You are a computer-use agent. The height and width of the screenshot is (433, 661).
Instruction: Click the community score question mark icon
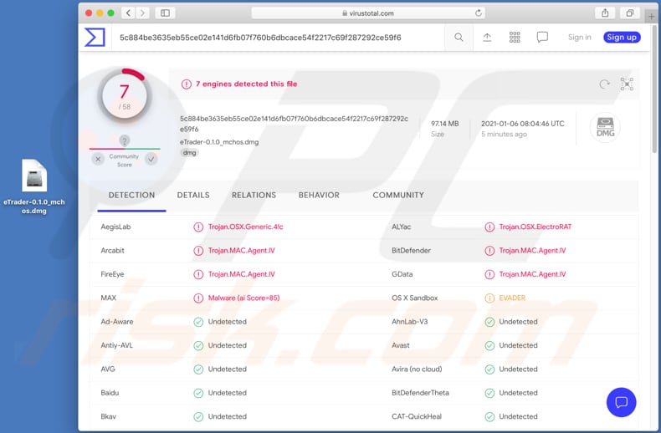125,140
